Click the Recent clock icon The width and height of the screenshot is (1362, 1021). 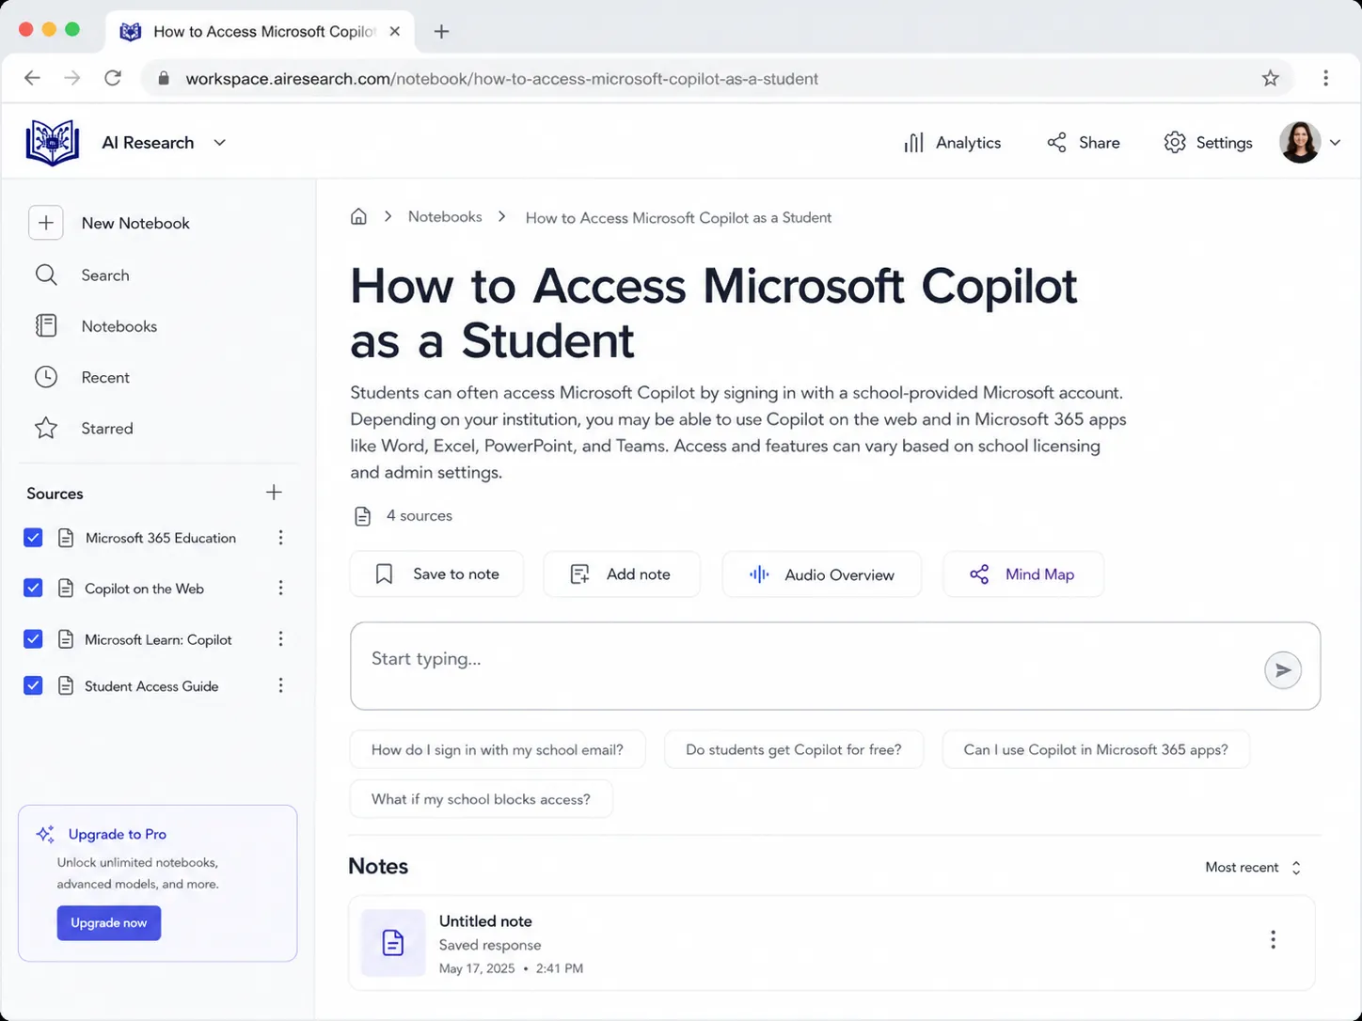click(x=46, y=377)
